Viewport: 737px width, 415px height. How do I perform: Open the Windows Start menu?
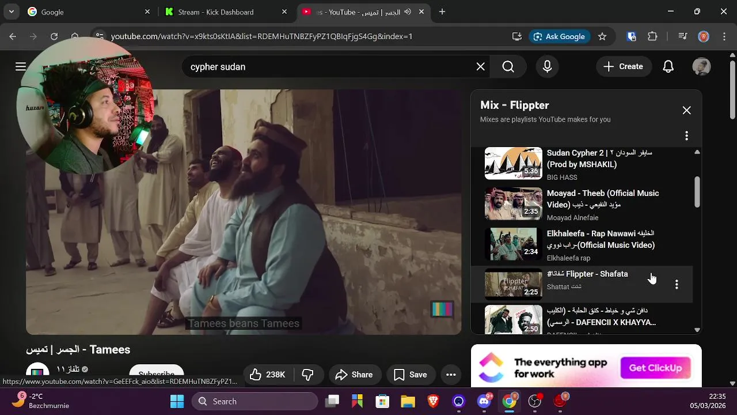[x=177, y=401]
